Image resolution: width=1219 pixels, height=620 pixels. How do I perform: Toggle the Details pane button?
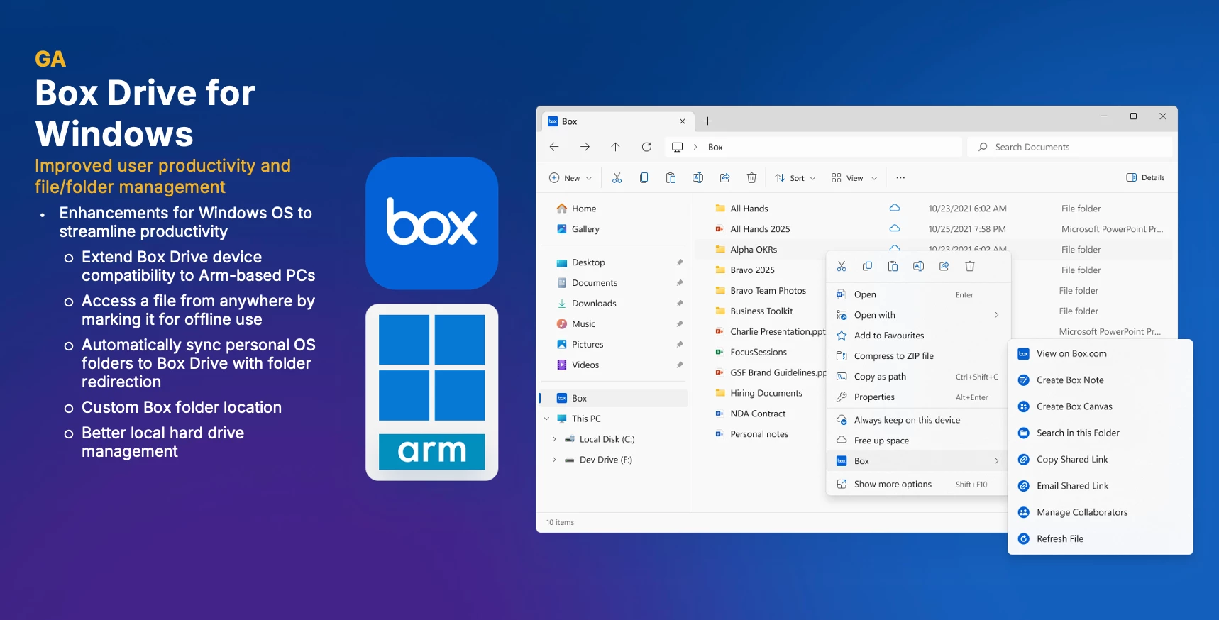1145,178
